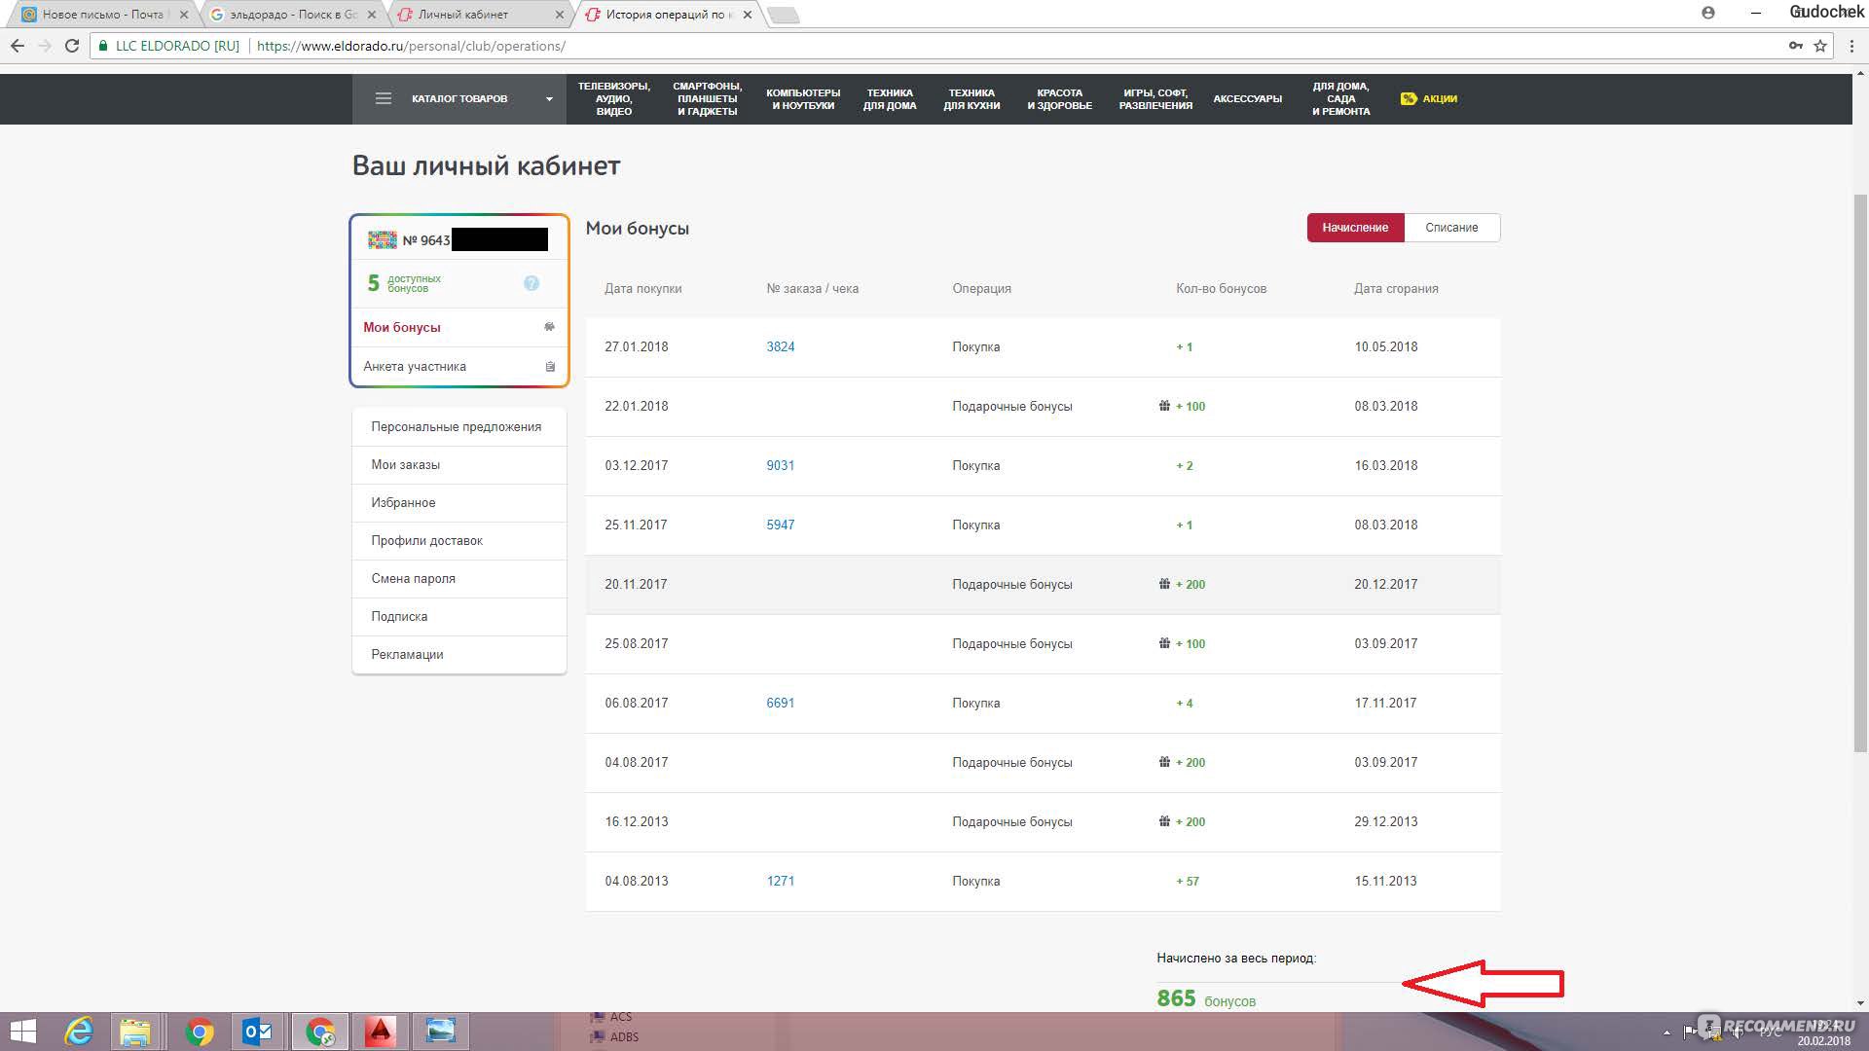Open Игры, софт, развлечения menu
Screen dimensions: 1869x1051
tap(1155, 98)
